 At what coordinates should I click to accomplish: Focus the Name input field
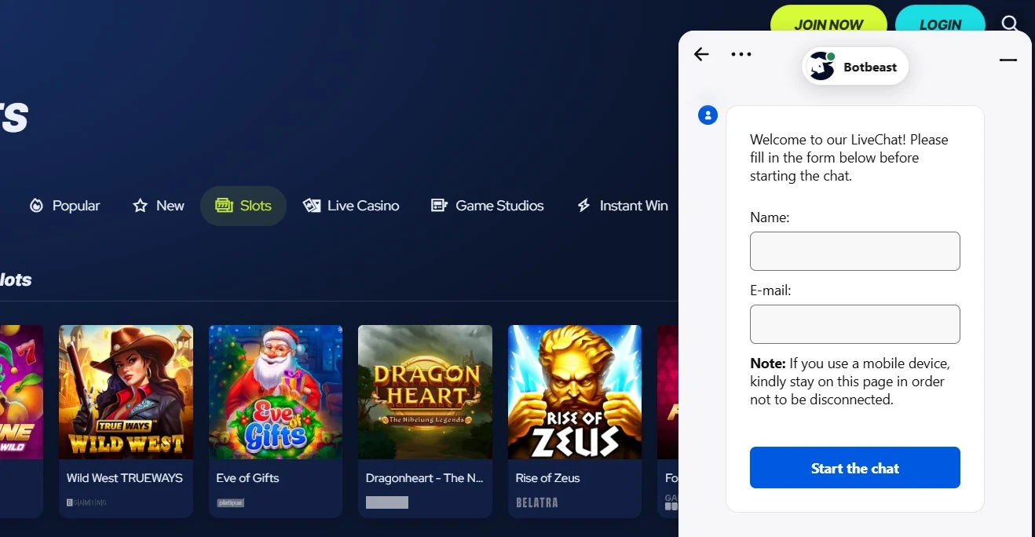[855, 251]
